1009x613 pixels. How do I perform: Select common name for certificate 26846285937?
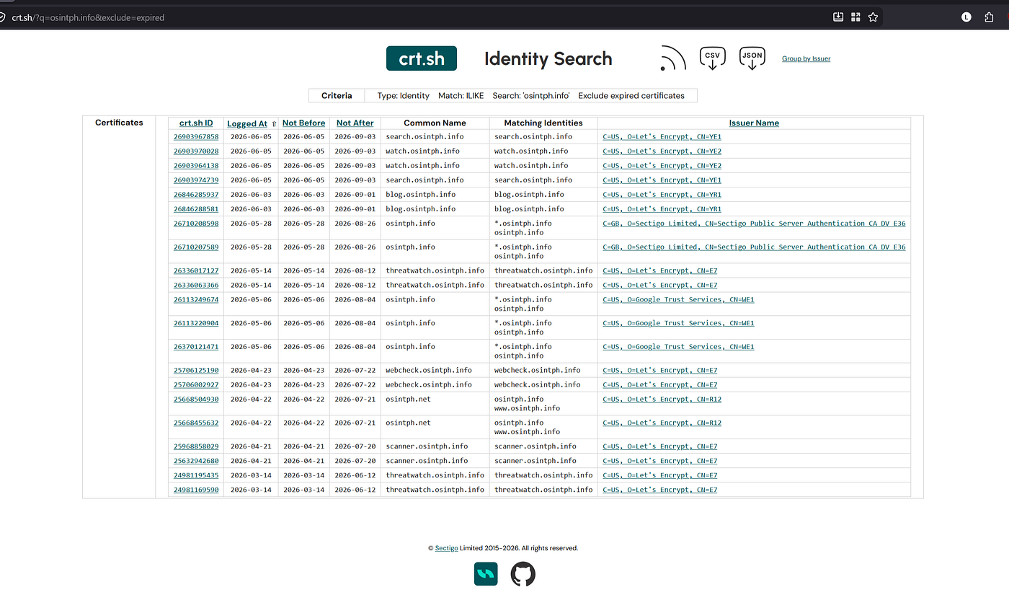coord(421,195)
